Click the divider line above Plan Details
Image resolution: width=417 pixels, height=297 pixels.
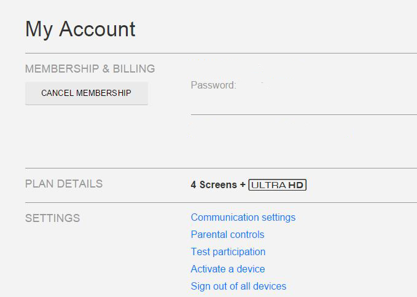[221, 168]
